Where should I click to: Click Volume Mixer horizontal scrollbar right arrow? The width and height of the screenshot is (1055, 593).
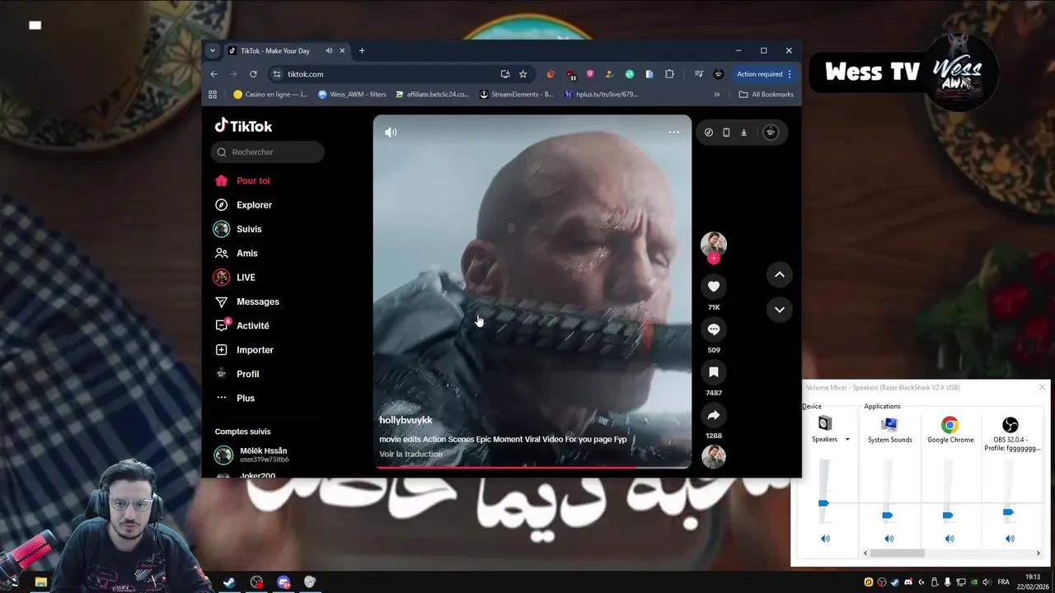[1039, 553]
